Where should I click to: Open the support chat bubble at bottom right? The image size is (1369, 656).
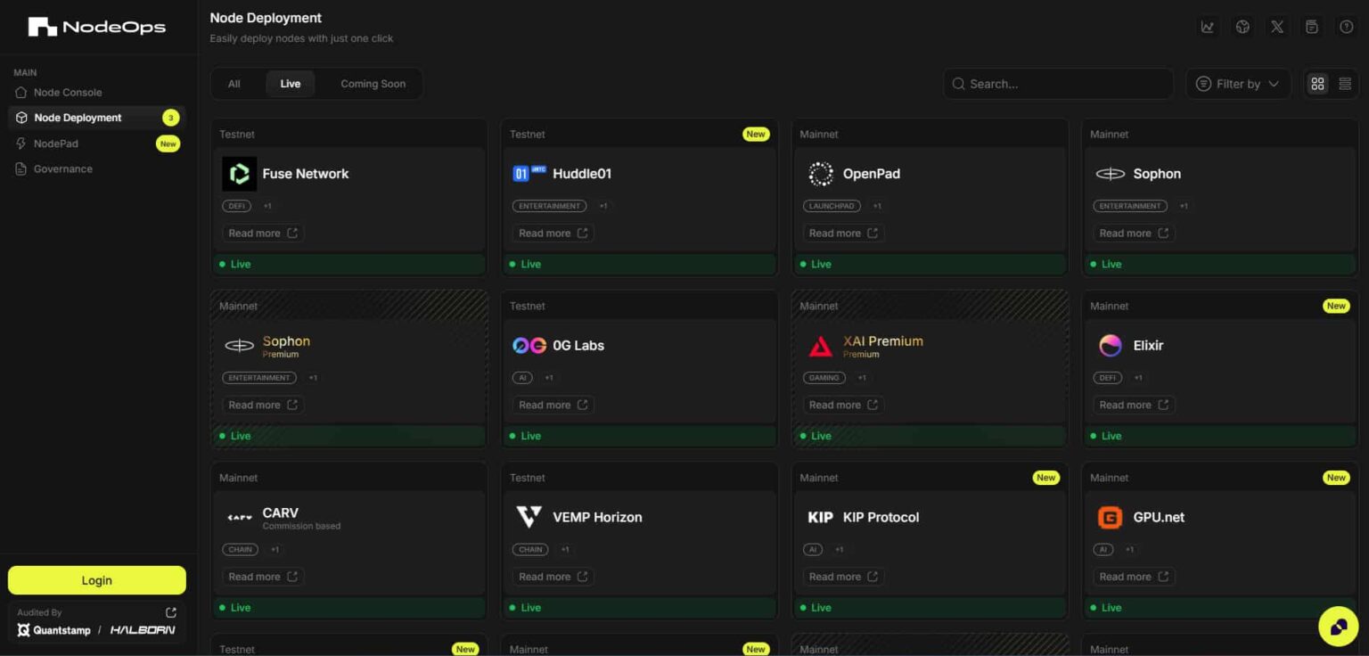[1337, 626]
